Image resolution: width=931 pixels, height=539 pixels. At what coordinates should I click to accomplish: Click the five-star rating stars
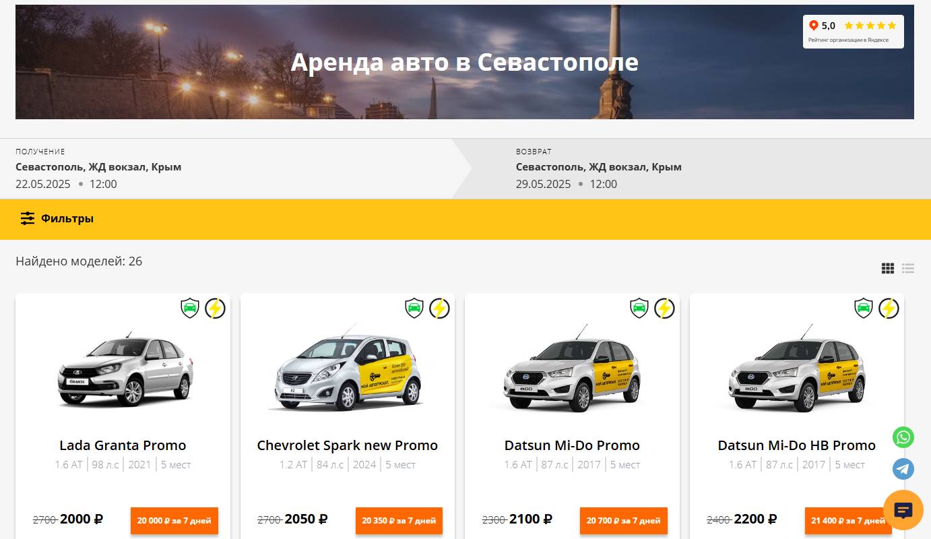click(x=870, y=26)
